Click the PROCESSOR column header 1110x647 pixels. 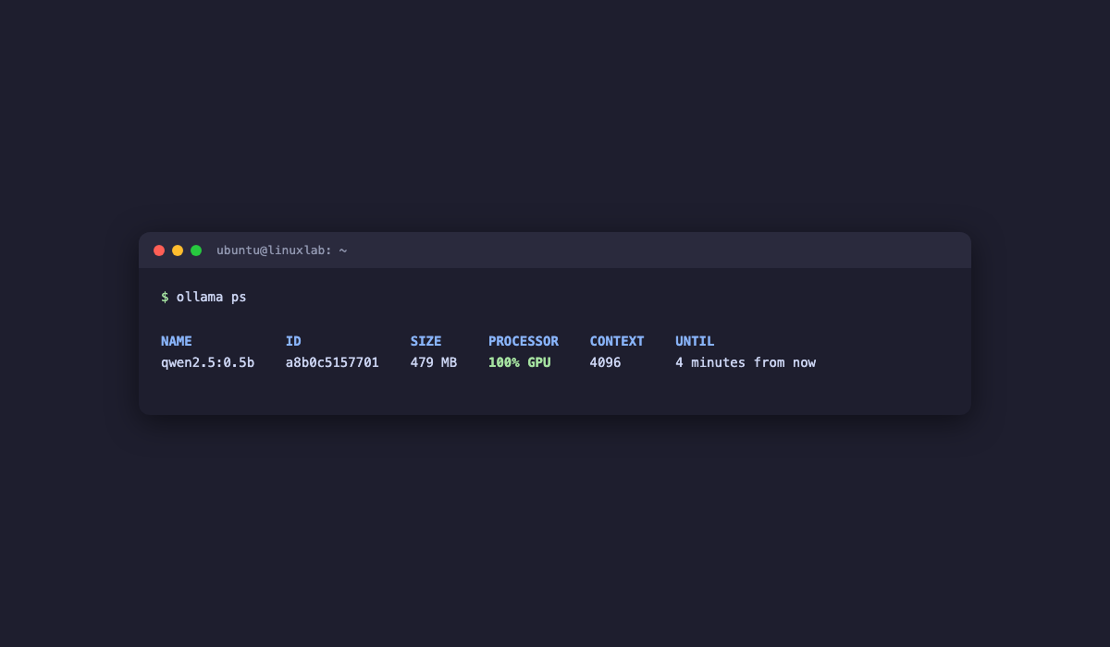click(524, 341)
